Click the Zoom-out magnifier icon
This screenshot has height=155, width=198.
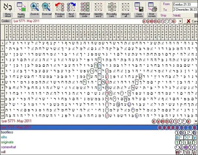(x=47, y=7)
